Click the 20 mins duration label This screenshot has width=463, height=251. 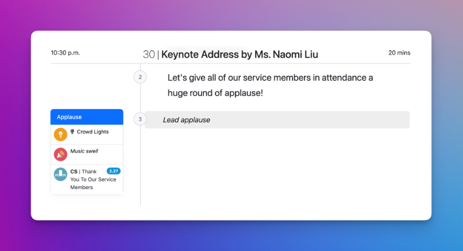[x=399, y=53]
